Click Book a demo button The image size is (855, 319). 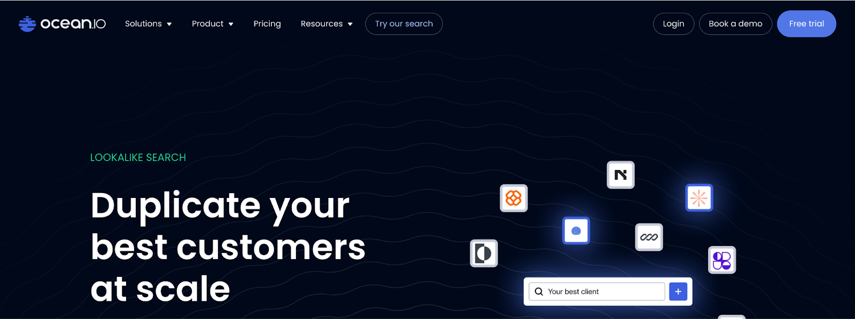tap(735, 24)
